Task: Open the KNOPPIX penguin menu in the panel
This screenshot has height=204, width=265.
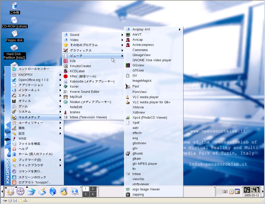Action: coord(20,191)
